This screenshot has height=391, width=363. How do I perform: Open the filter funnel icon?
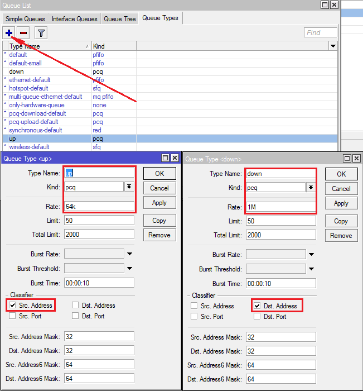pos(41,33)
